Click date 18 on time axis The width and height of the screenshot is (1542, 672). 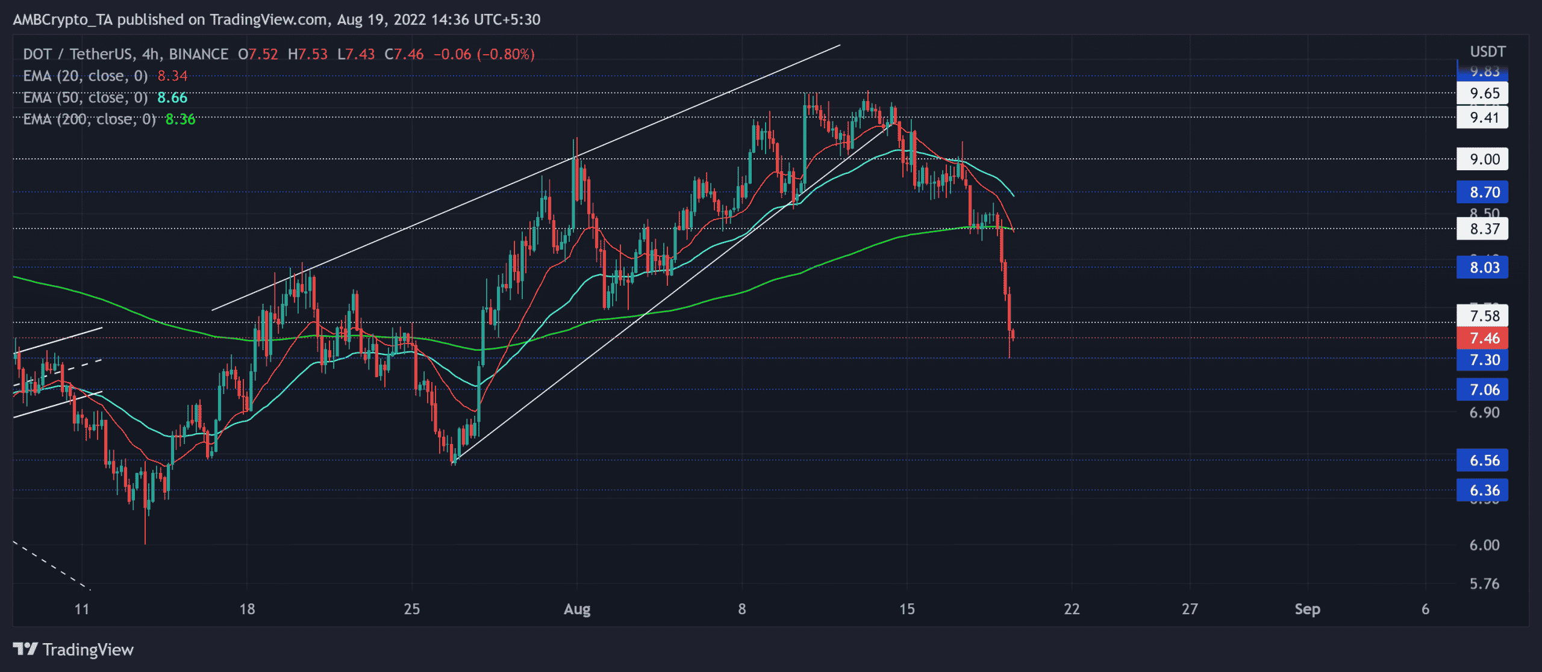[x=247, y=609]
